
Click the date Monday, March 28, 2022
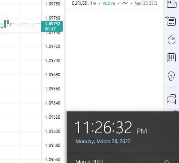pos(103,141)
